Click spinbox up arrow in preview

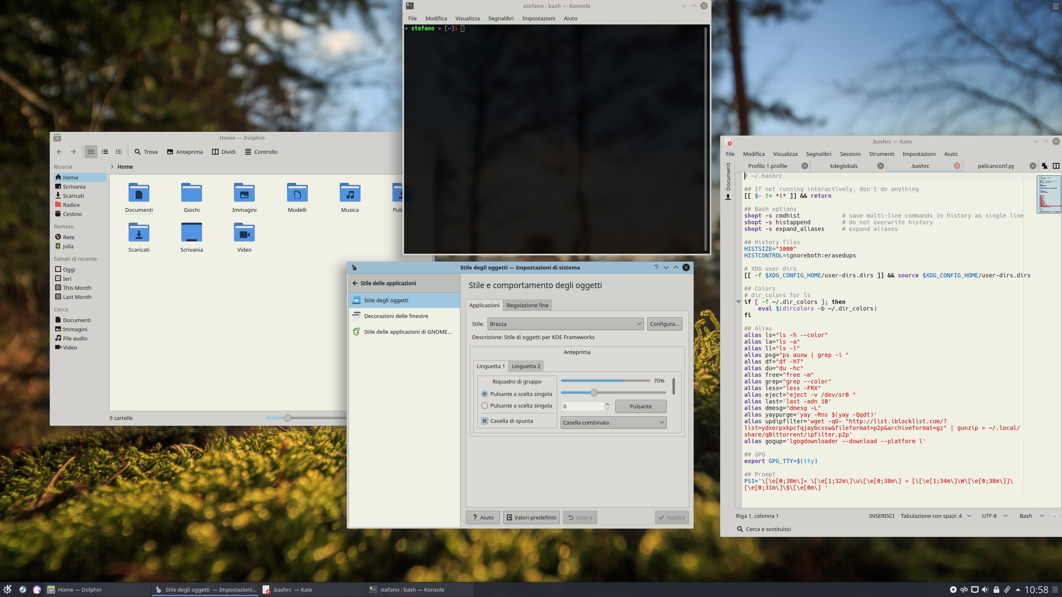(607, 404)
